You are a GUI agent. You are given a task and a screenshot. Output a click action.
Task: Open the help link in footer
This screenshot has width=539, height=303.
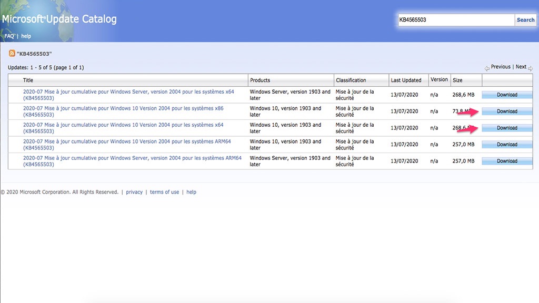click(x=191, y=192)
